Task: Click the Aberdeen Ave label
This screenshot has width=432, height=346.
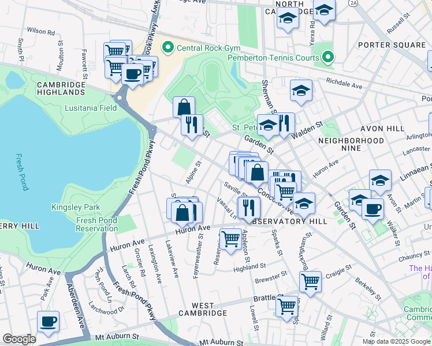Action: (x=76, y=305)
